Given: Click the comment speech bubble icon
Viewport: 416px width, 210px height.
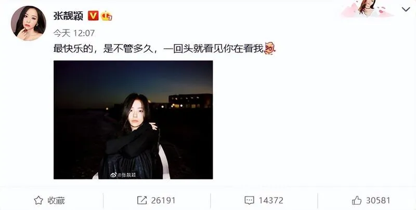Looking at the screenshot, I should point(249,201).
